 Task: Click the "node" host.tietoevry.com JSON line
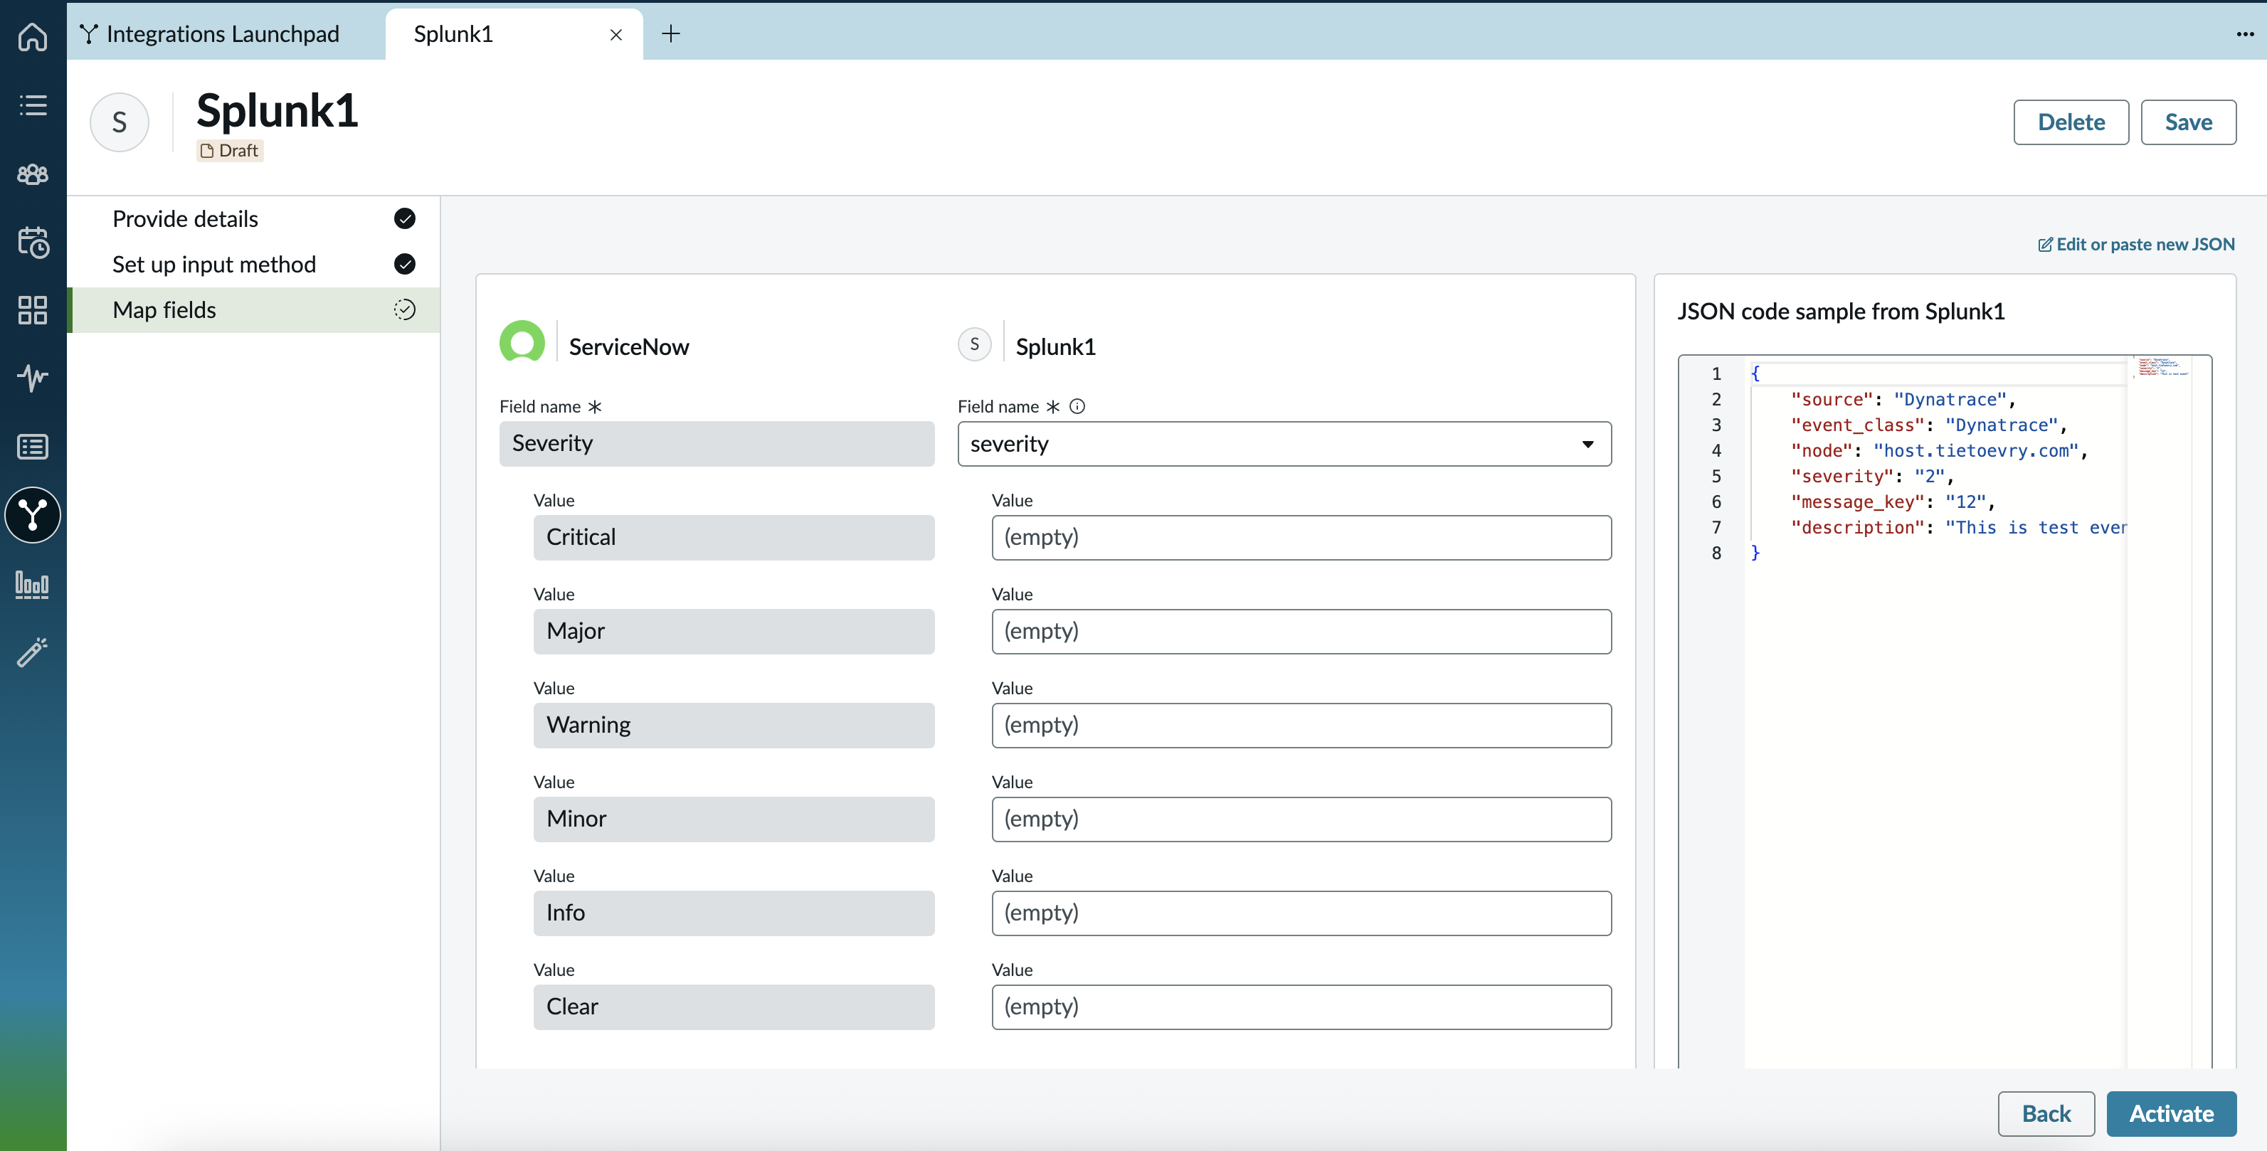(1939, 450)
